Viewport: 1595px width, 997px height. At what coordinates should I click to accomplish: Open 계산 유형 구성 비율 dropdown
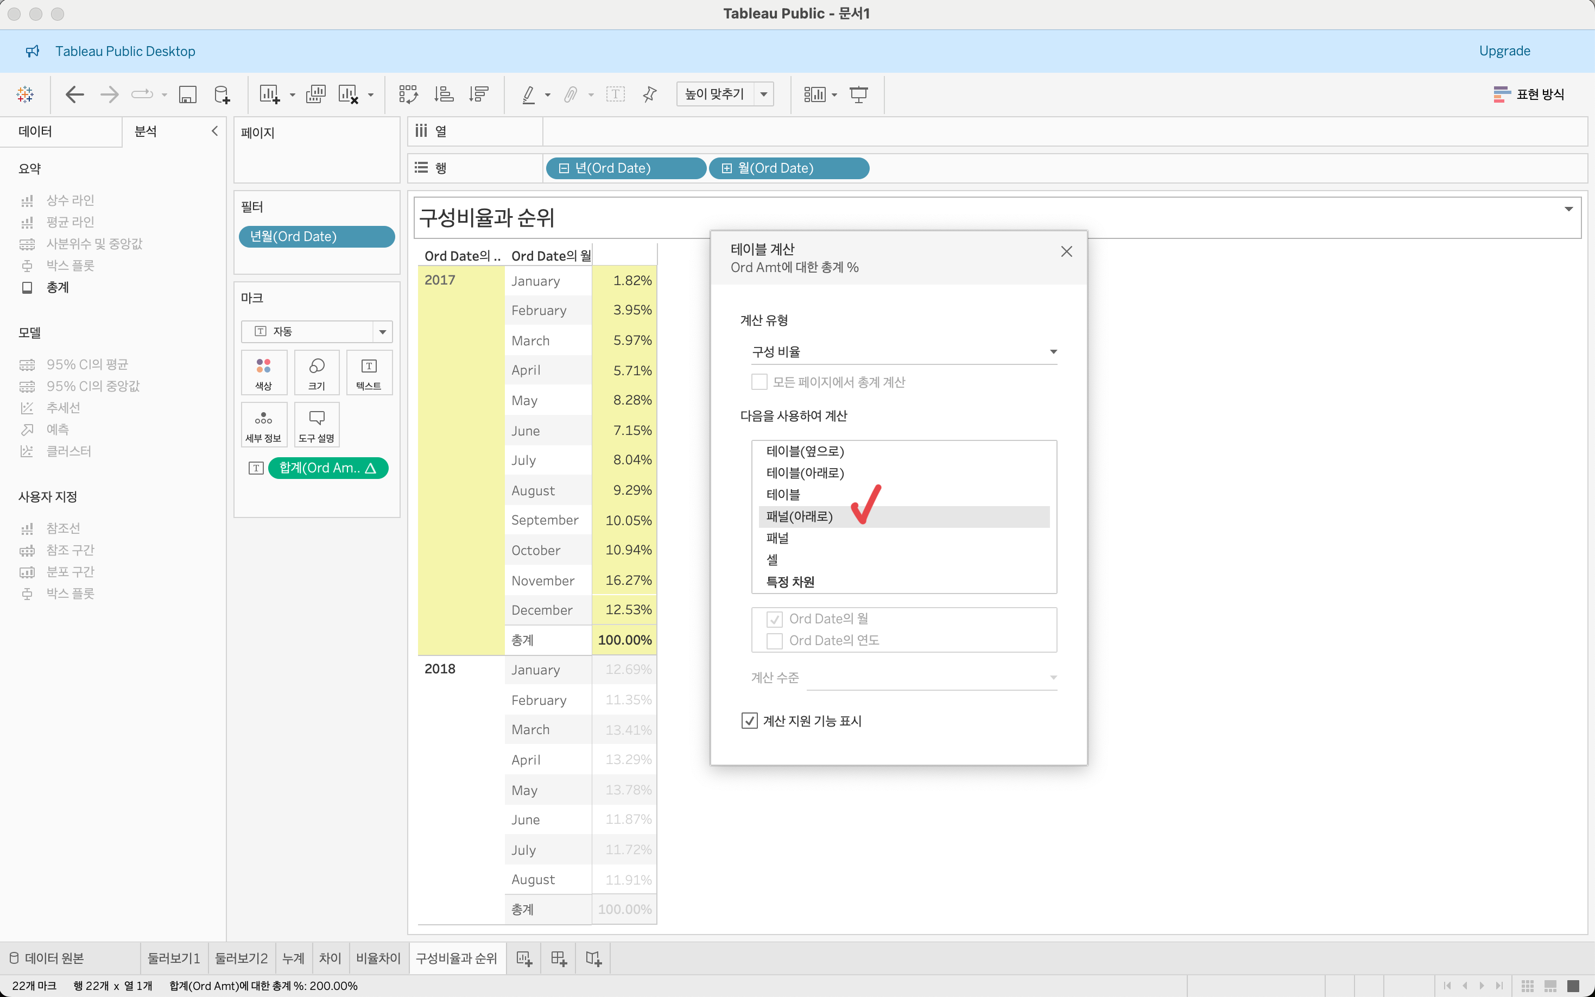click(903, 351)
